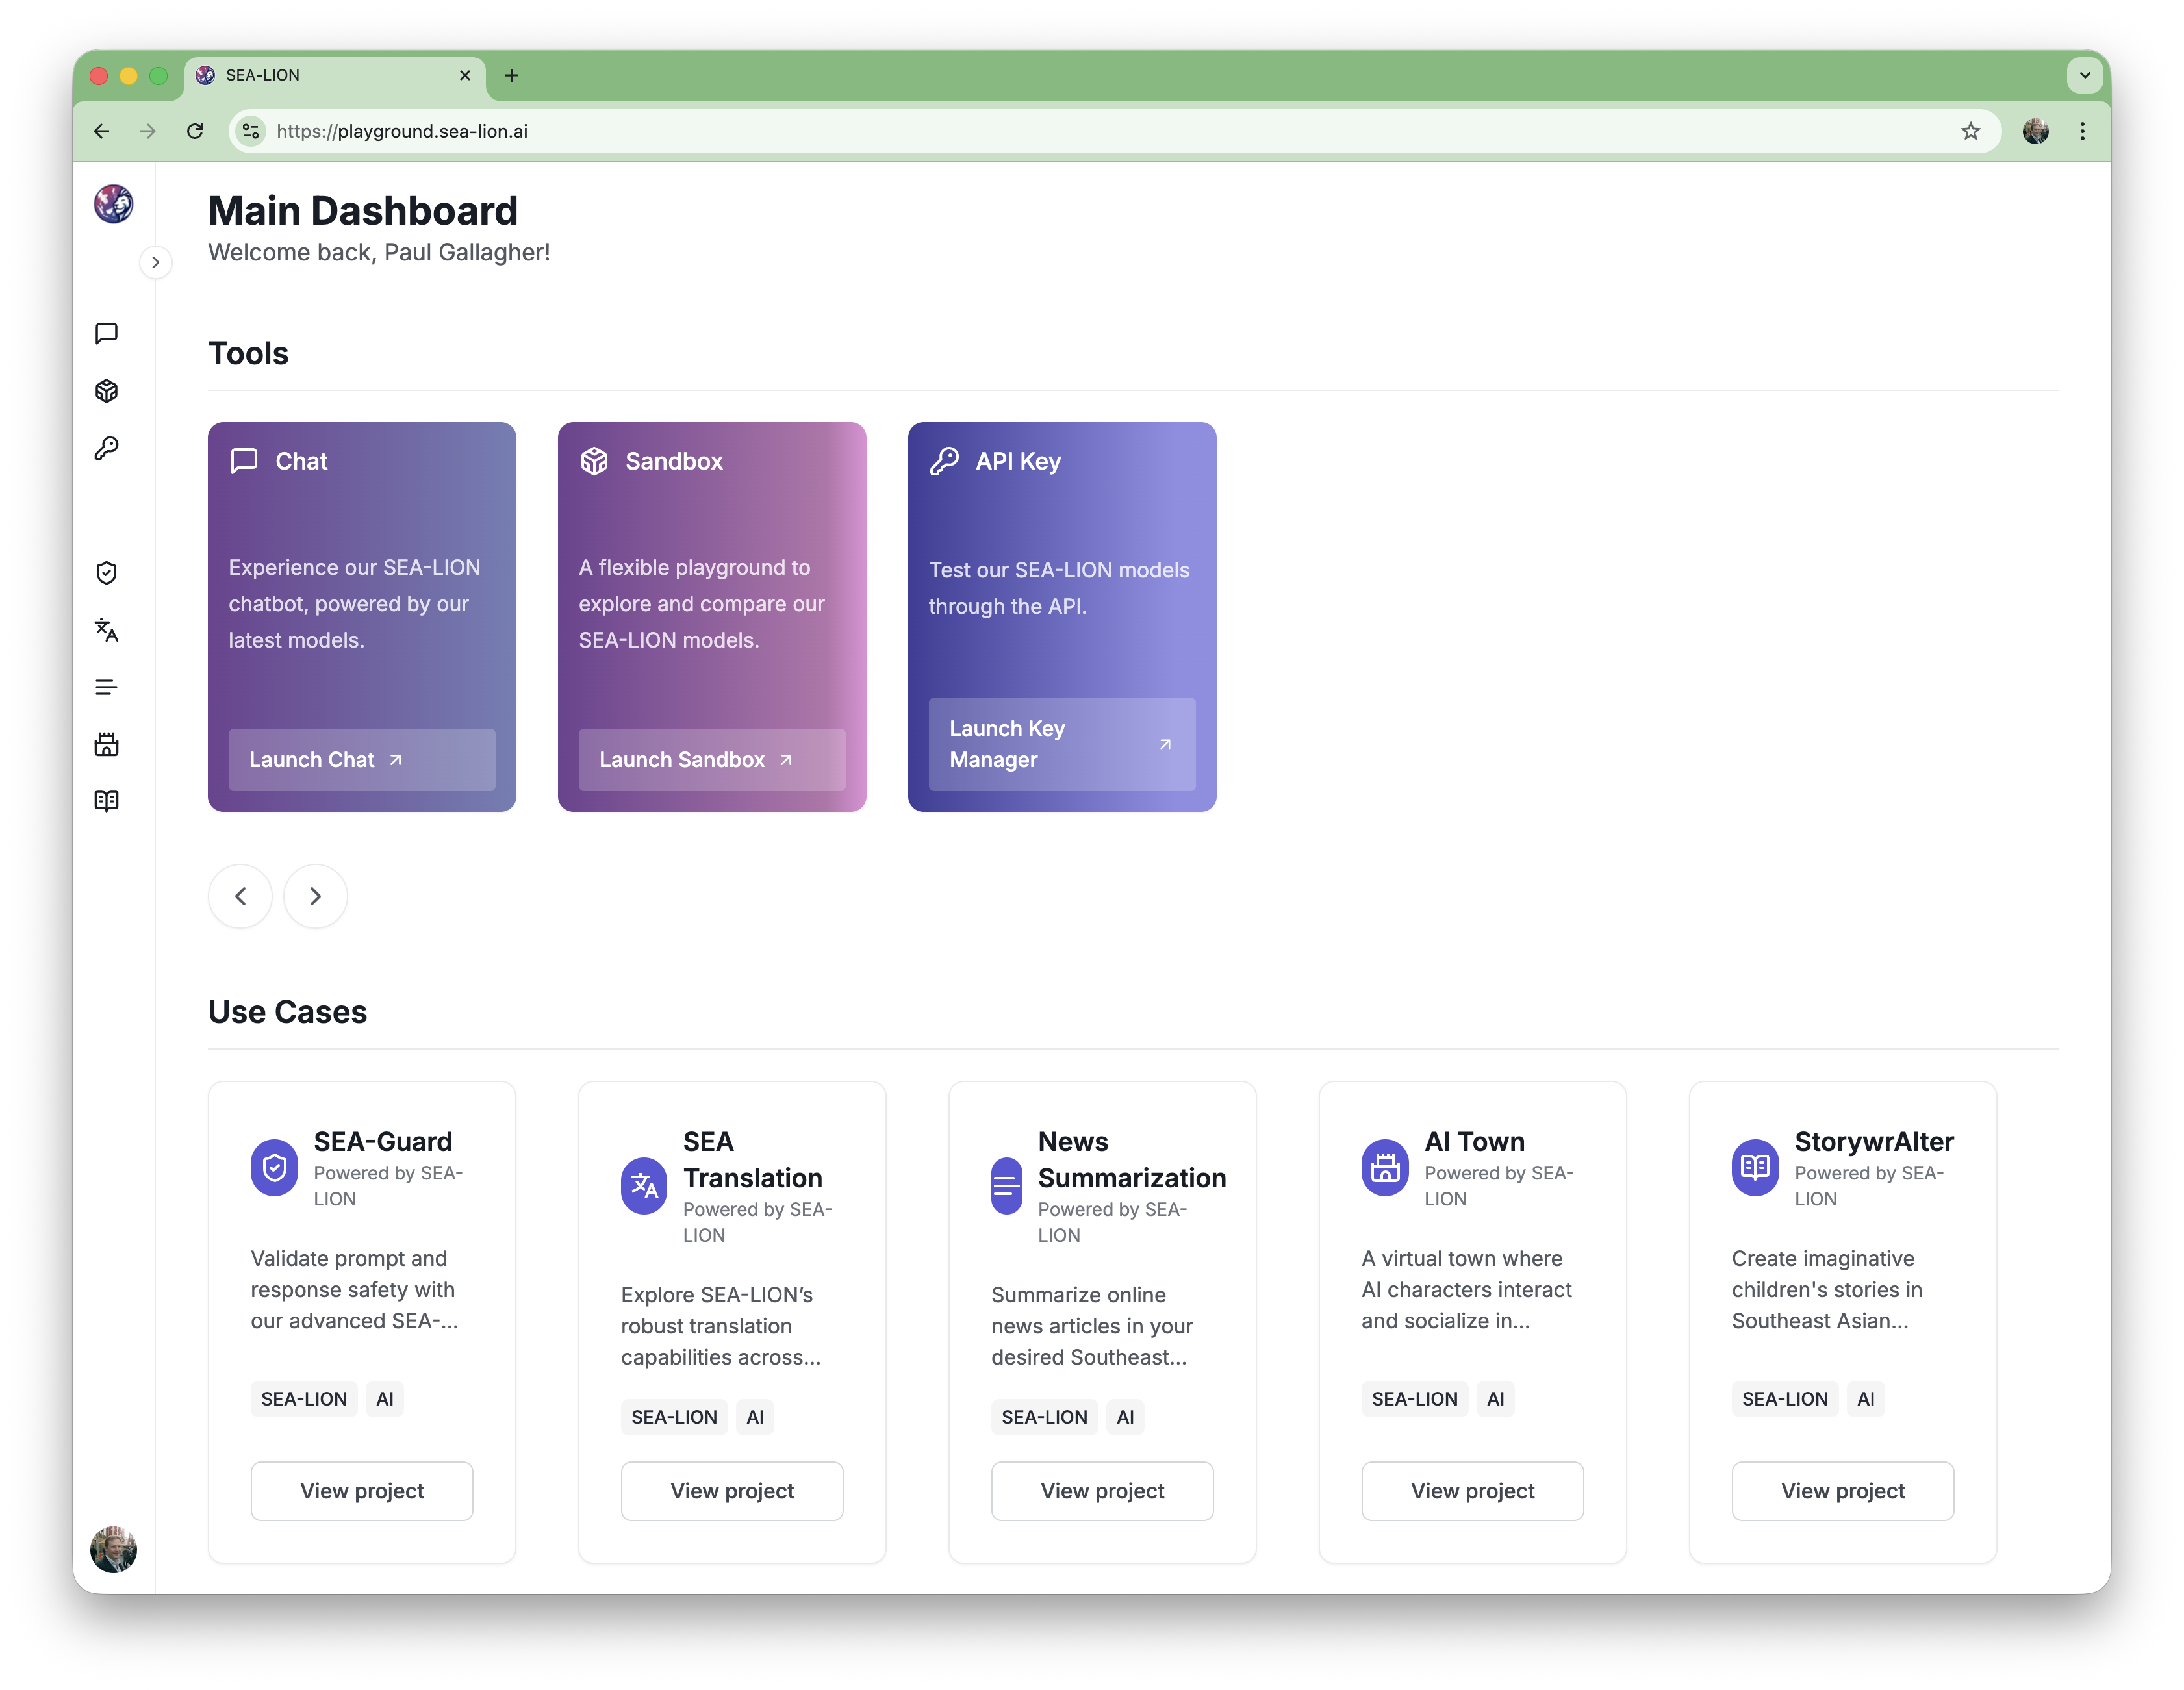Image resolution: width=2184 pixels, height=1690 pixels.
Task: Click Launch Sandbox button
Action: coord(711,760)
